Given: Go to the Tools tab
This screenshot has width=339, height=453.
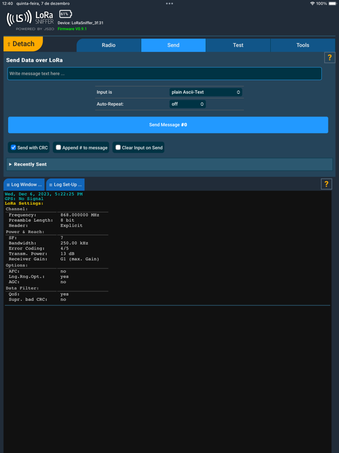Looking at the screenshot, I should 303,45.
